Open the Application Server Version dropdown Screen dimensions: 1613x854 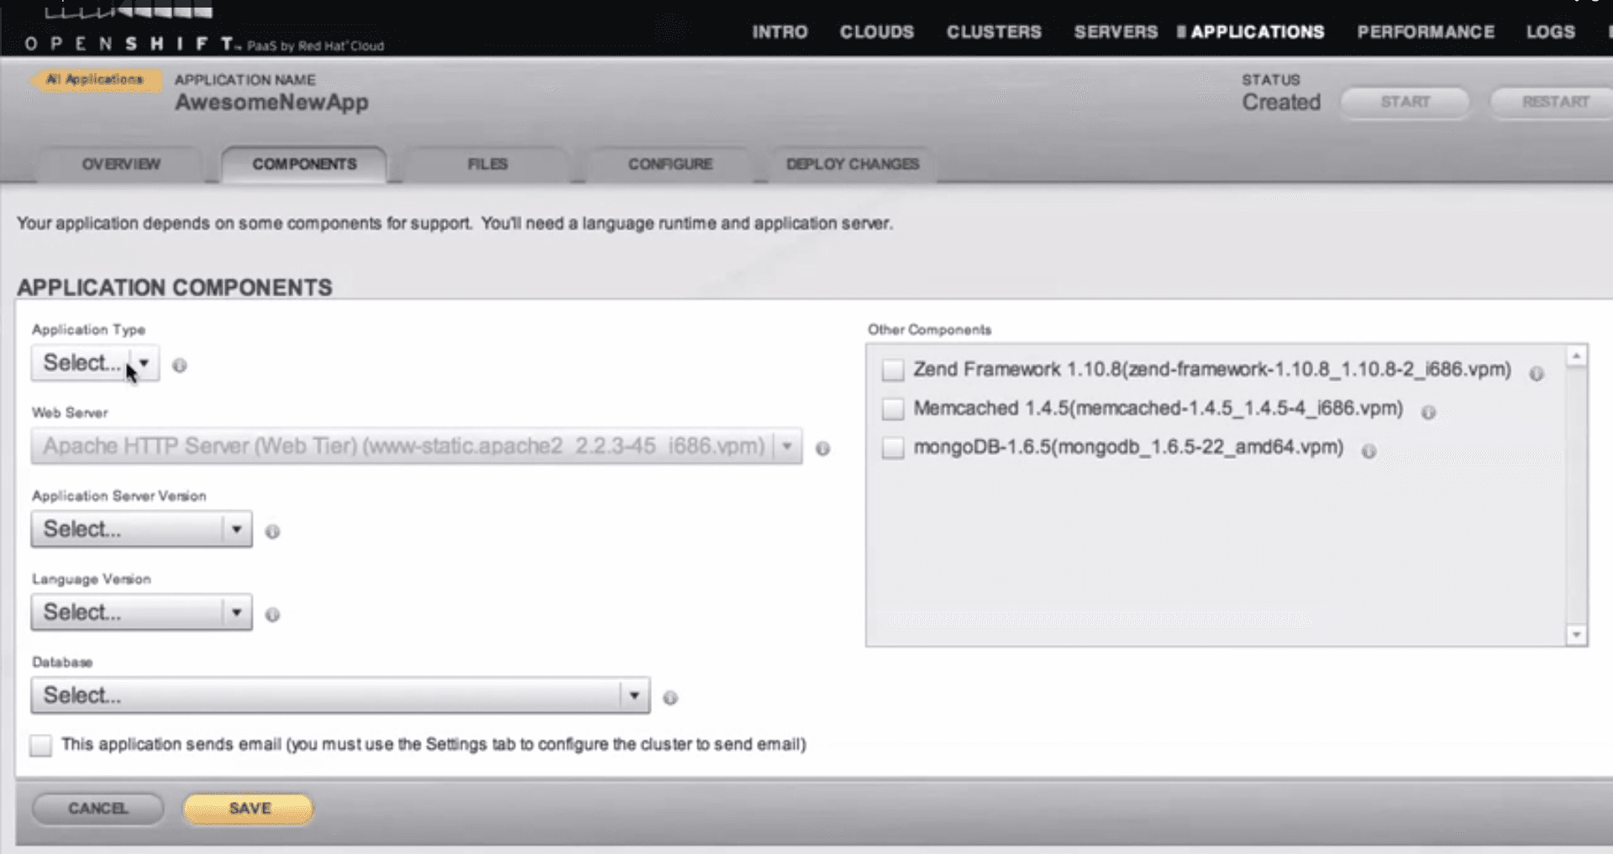pos(141,529)
